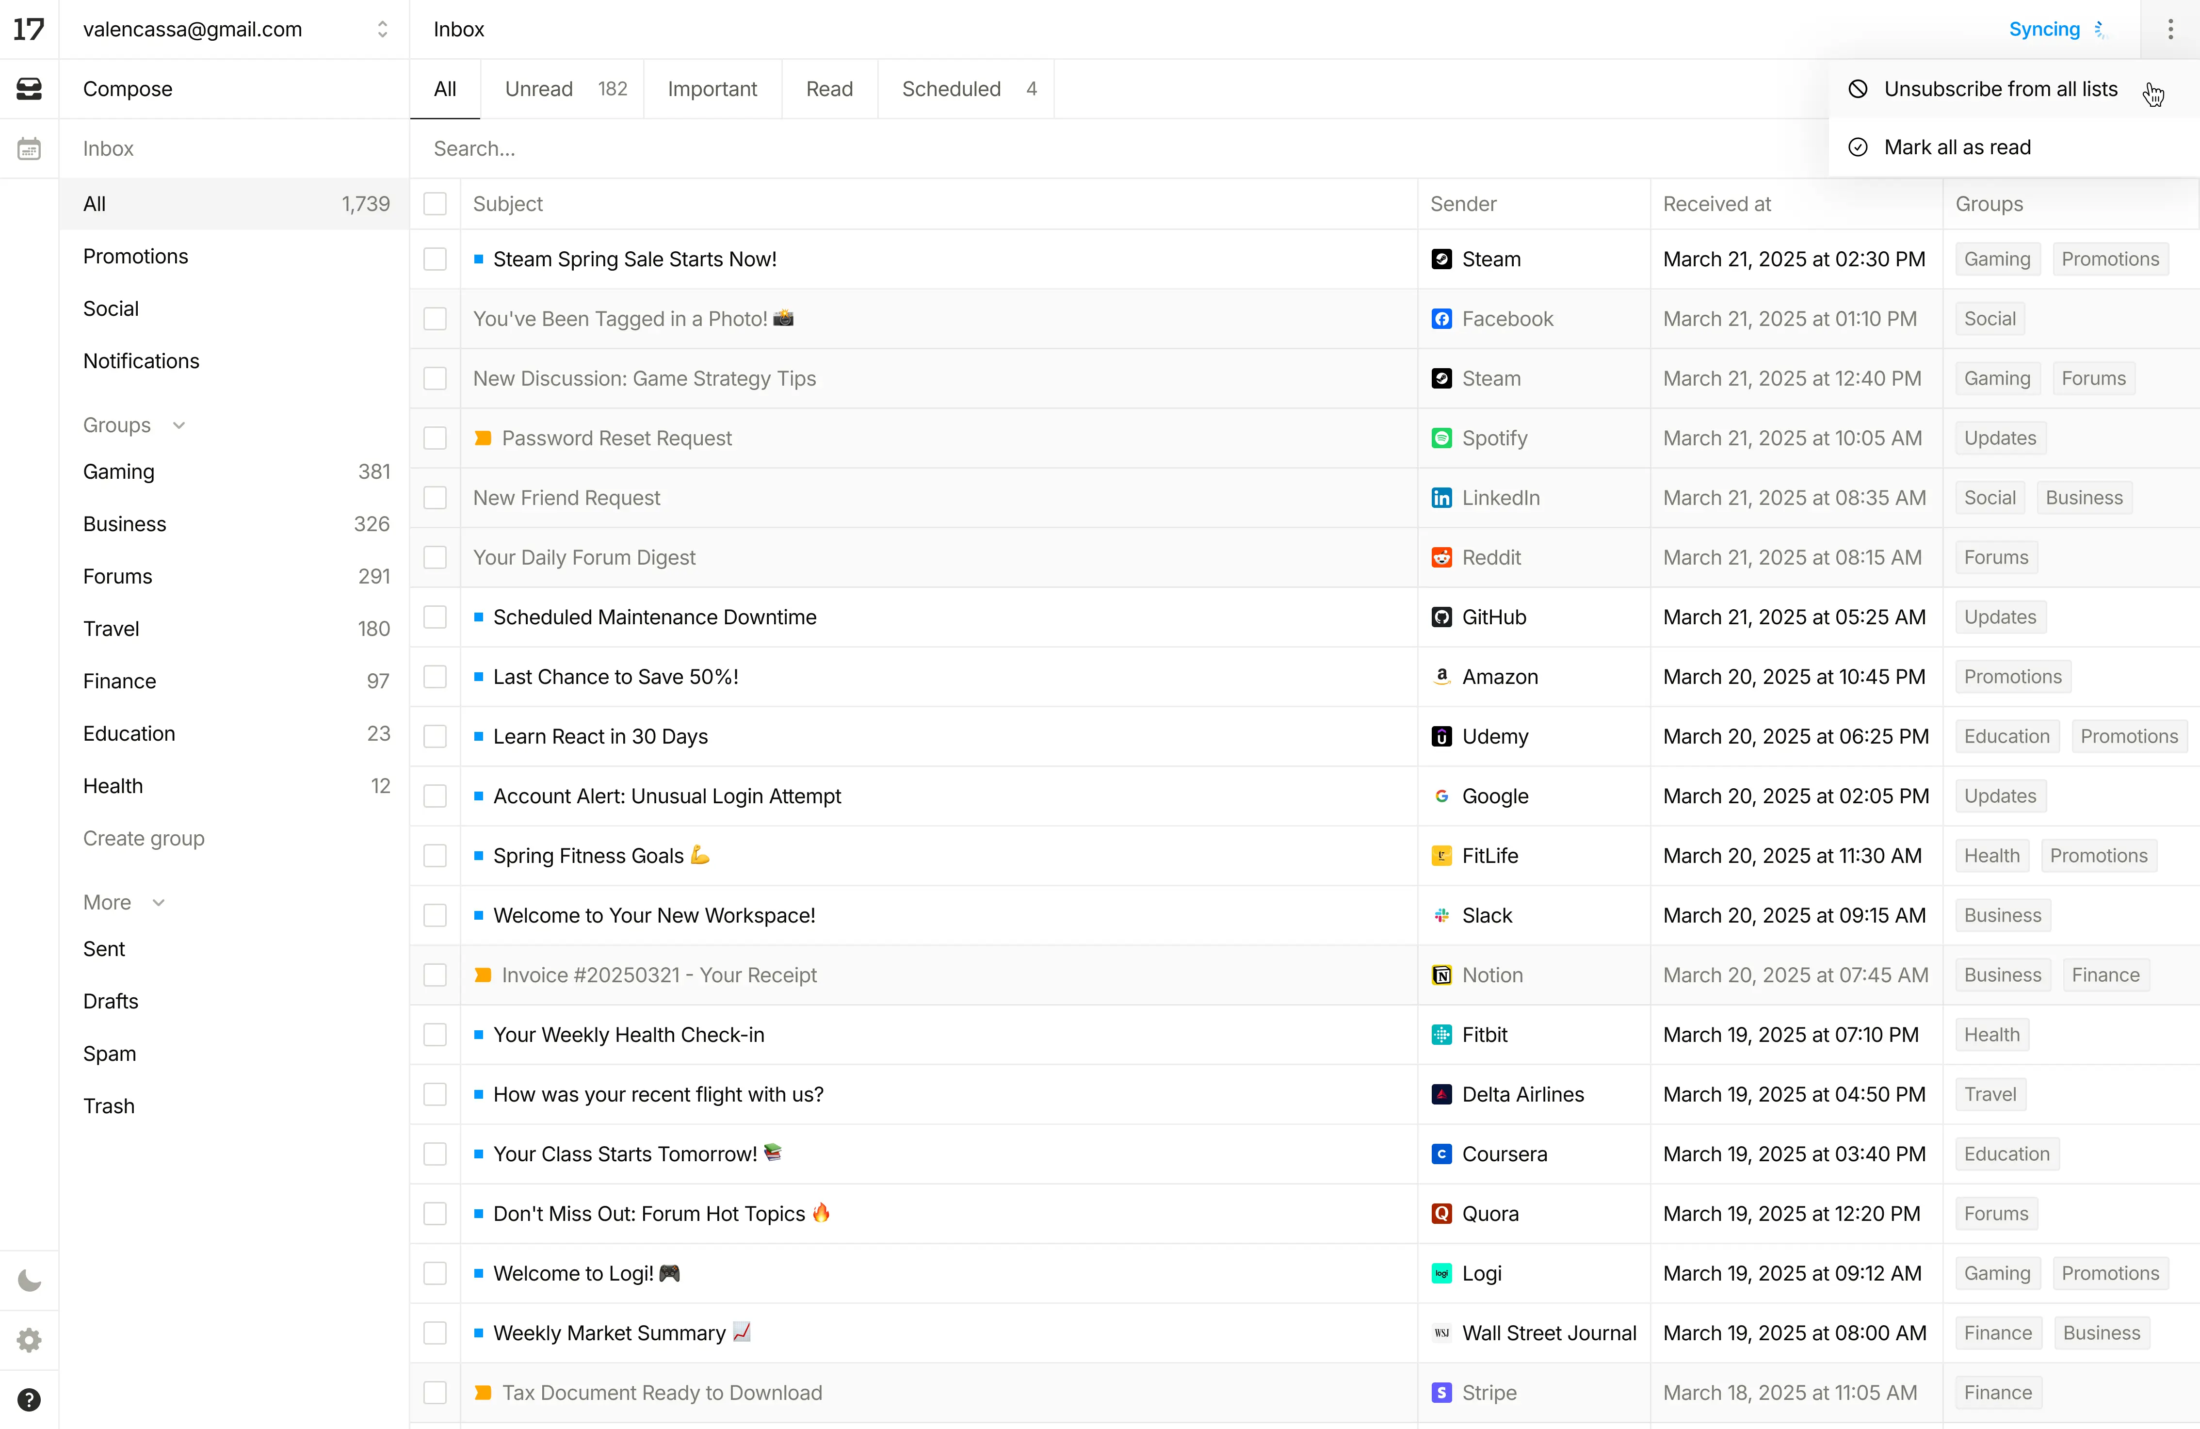
Task: Toggle dark mode moon icon
Action: (29, 1280)
